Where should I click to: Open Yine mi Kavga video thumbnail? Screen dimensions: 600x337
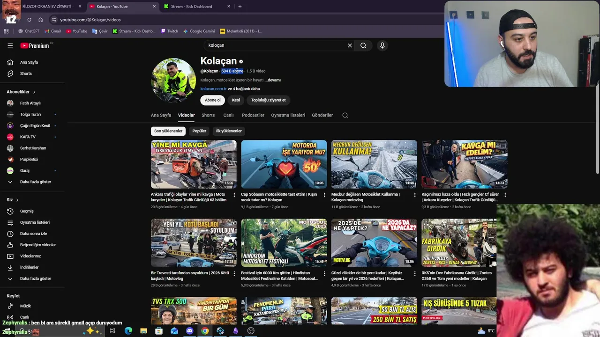coord(194,164)
